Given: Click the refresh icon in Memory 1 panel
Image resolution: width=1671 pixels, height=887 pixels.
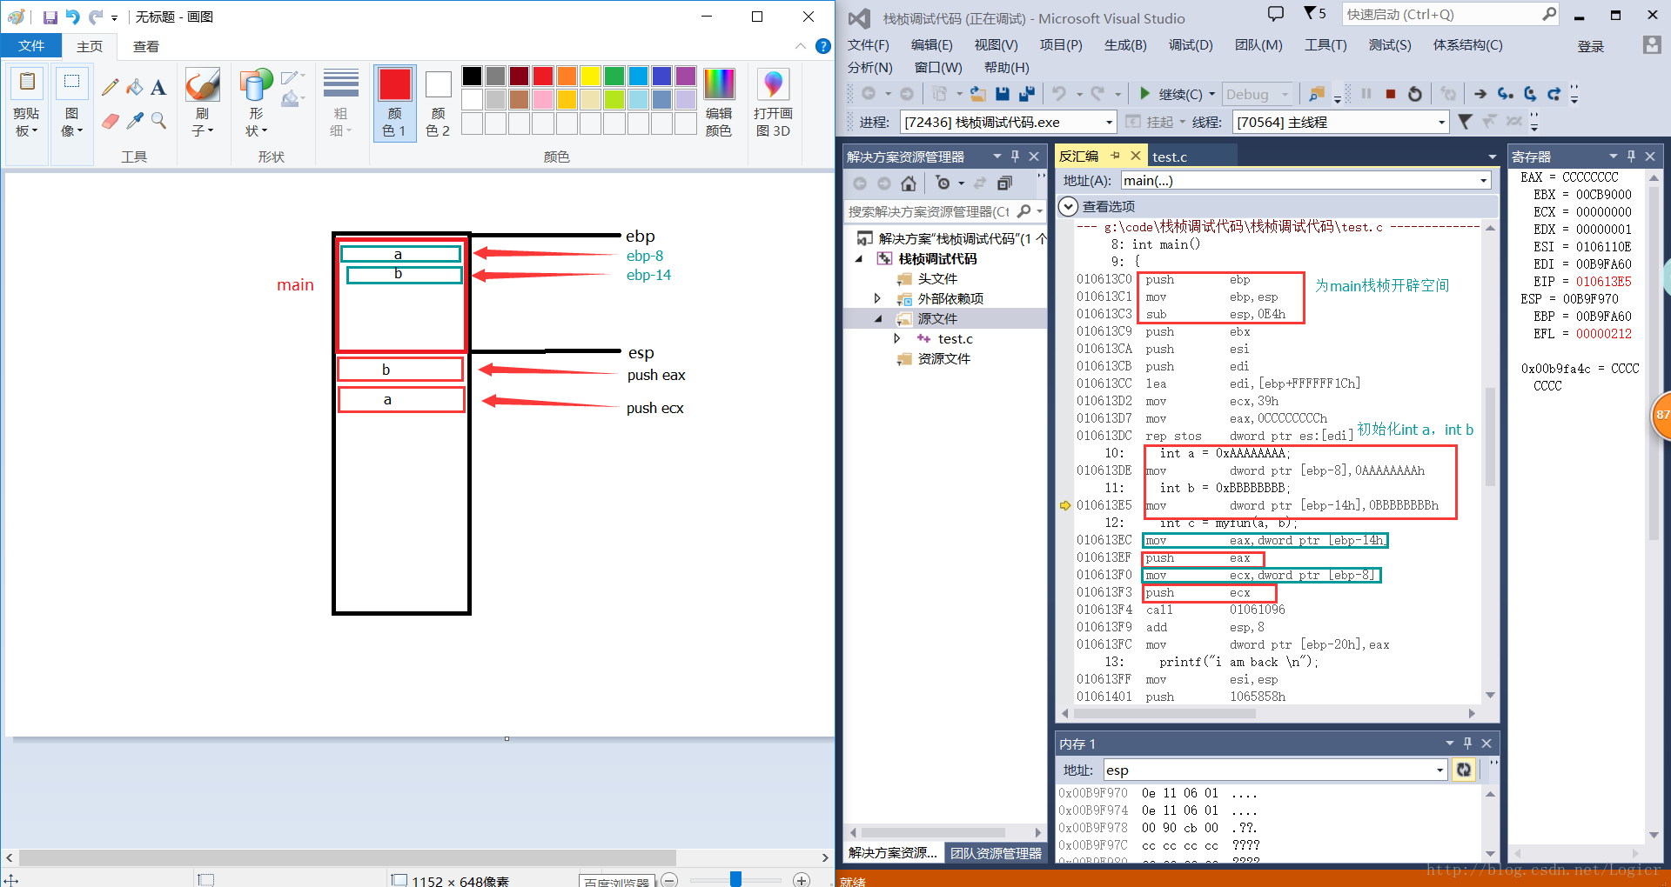Looking at the screenshot, I should 1464,770.
